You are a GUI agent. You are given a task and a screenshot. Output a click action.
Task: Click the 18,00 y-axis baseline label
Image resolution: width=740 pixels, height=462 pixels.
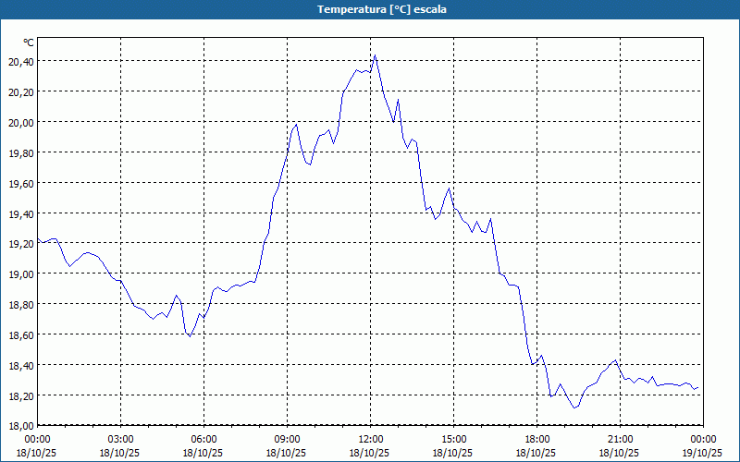[x=21, y=426]
